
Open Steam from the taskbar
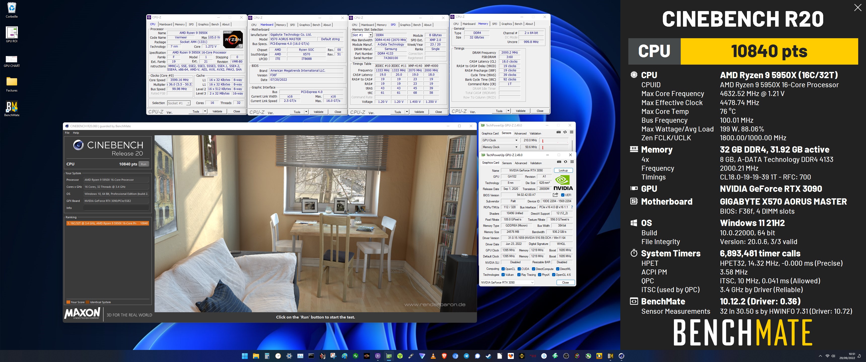coord(488,356)
